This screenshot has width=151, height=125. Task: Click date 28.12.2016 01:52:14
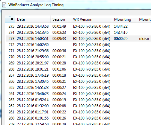coord(33,100)
